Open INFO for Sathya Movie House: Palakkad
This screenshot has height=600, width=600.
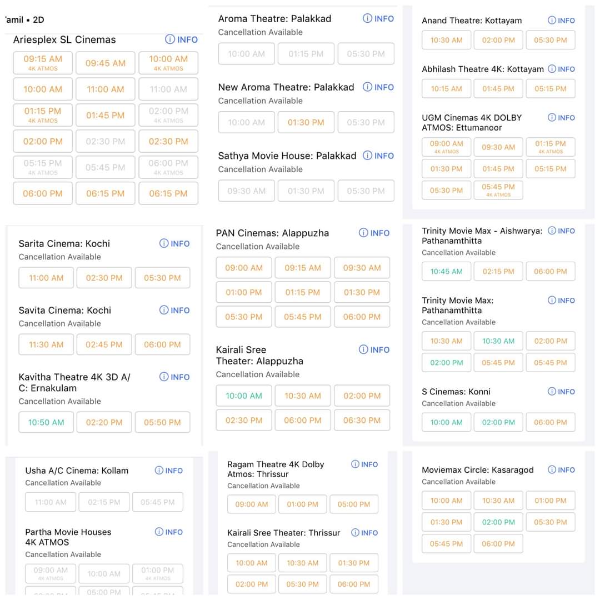click(378, 156)
